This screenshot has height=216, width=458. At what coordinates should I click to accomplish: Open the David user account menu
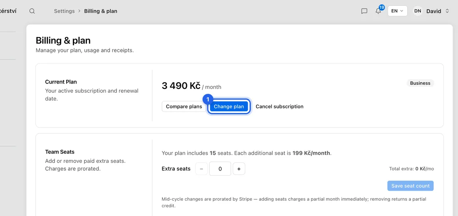(431, 11)
